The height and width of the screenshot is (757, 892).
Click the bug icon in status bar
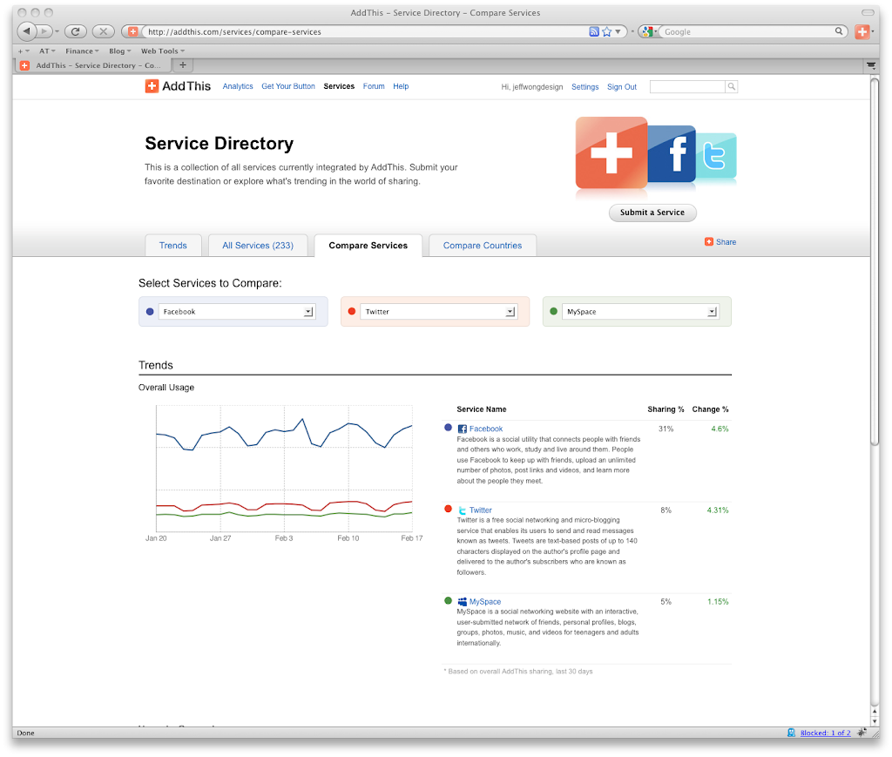(x=862, y=733)
